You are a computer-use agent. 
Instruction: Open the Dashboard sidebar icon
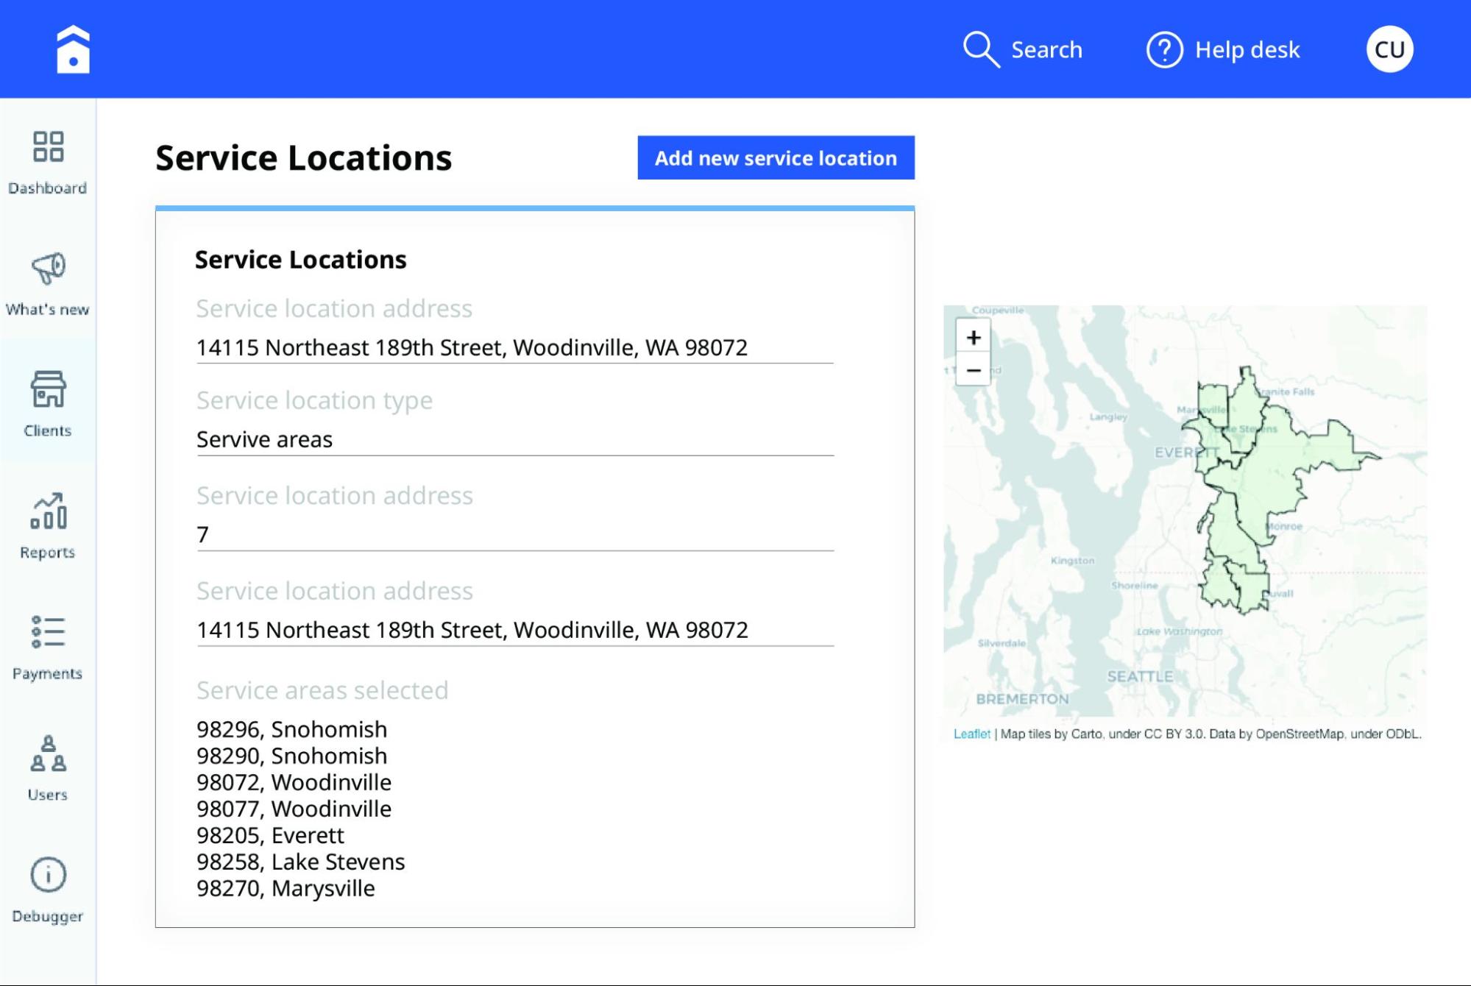click(x=48, y=146)
